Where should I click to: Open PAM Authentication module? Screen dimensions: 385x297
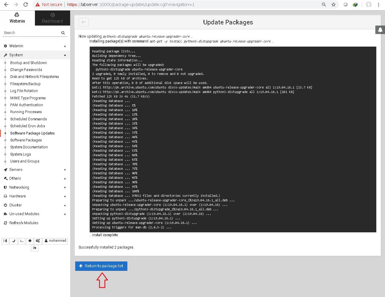pos(26,105)
